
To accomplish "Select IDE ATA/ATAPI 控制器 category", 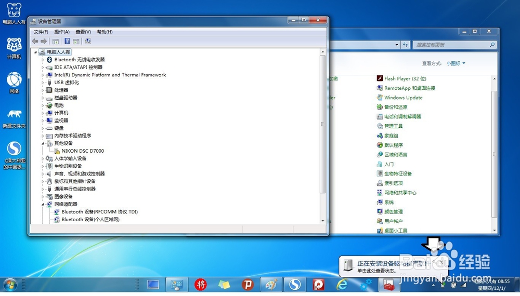I will [x=79, y=67].
